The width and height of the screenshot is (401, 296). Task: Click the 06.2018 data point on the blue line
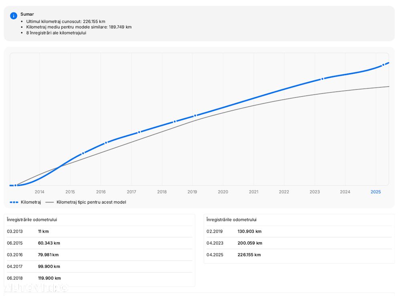174,121
